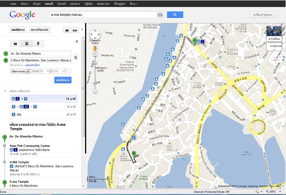
Task: Click sign in button ลงชื่อเข้าสู่ระบบ
Action: (x=263, y=15)
